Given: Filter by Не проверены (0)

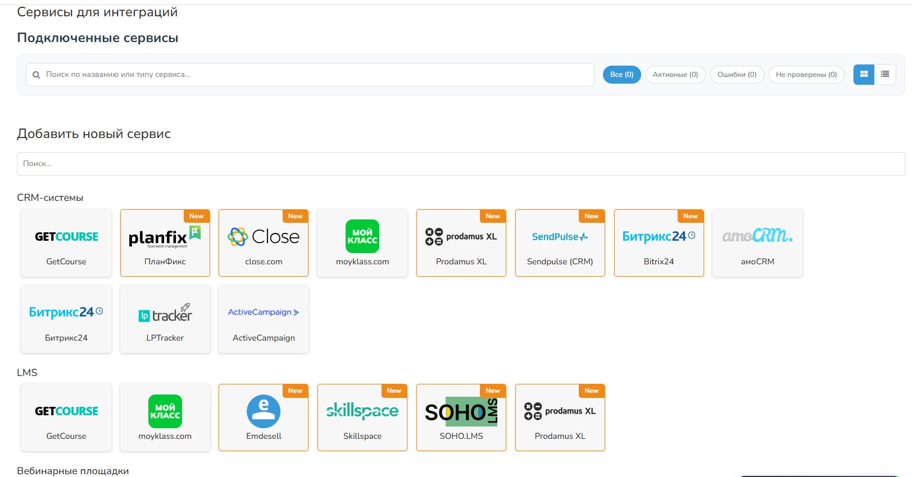Looking at the screenshot, I should click(x=806, y=75).
